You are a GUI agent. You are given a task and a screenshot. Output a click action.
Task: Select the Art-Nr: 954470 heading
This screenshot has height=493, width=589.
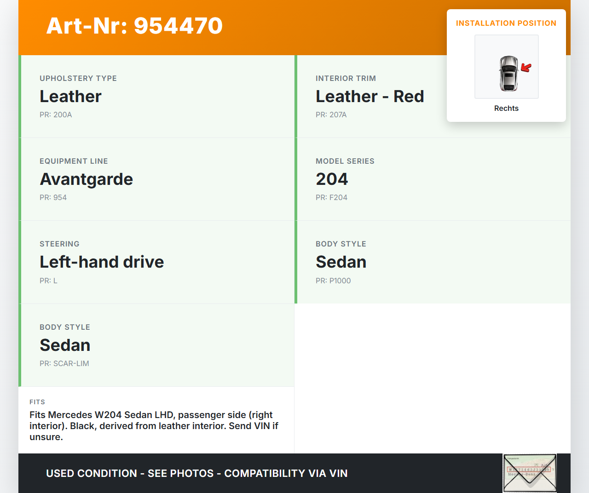pyautogui.click(x=134, y=26)
